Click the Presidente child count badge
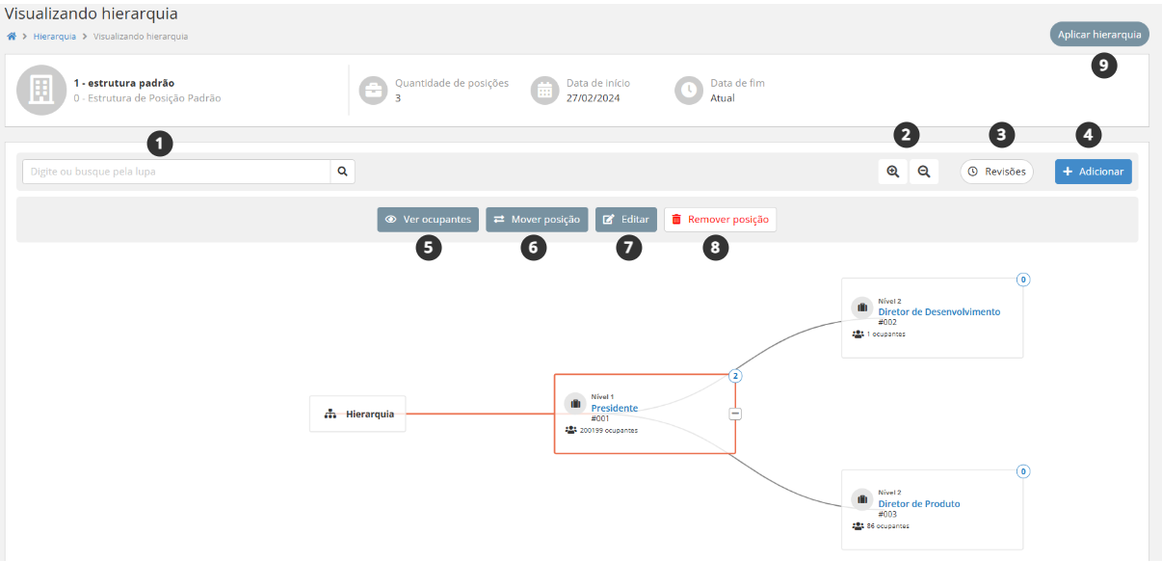This screenshot has height=562, width=1162. pyautogui.click(x=735, y=376)
